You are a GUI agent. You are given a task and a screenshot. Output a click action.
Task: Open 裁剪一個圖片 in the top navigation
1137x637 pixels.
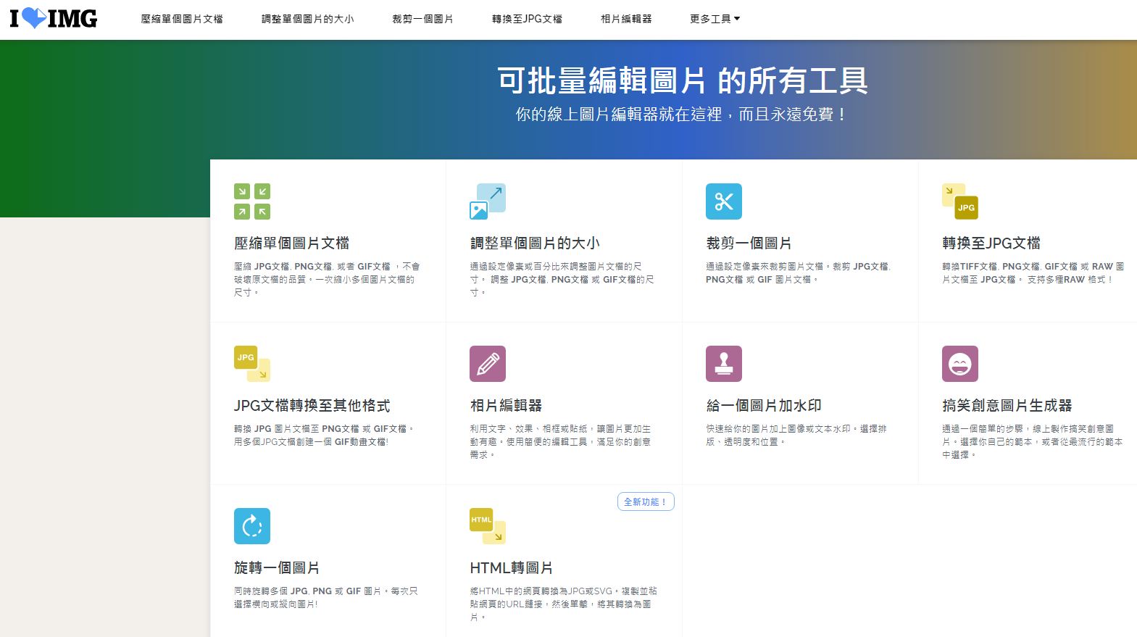(x=422, y=19)
